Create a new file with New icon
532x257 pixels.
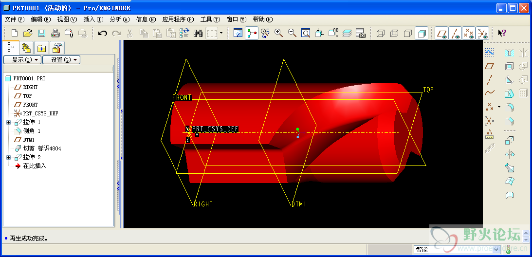click(15, 33)
